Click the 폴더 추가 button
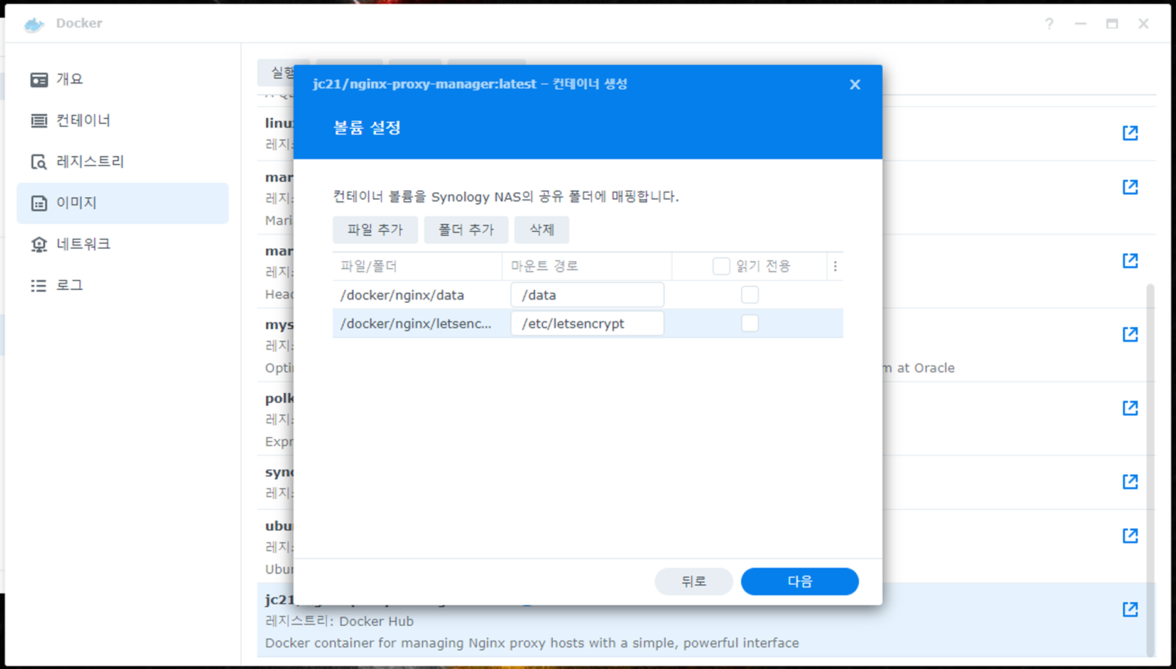This screenshot has height=669, width=1176. (465, 230)
